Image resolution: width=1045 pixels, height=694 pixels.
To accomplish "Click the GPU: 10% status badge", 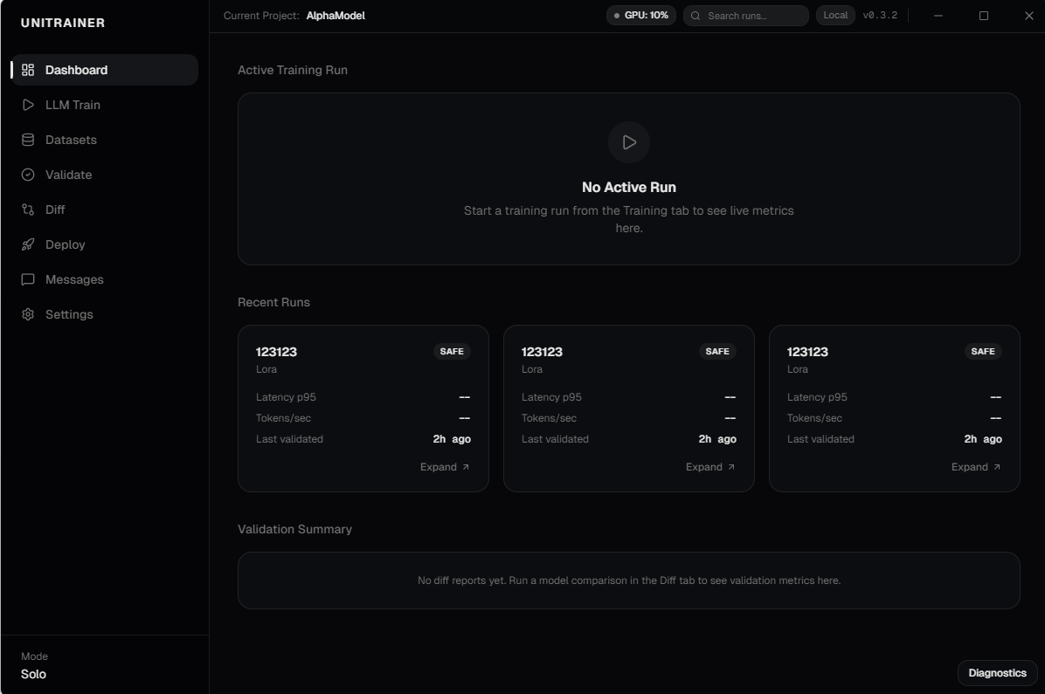I will (640, 15).
